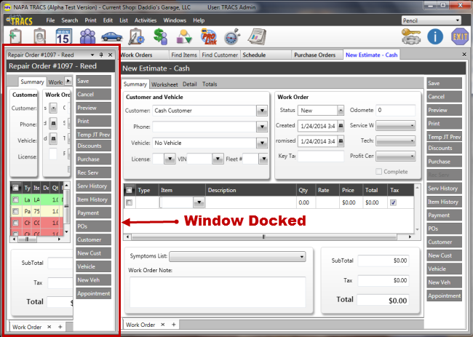The image size is (473, 337).
Task: Open the Windows menu
Action: point(175,20)
